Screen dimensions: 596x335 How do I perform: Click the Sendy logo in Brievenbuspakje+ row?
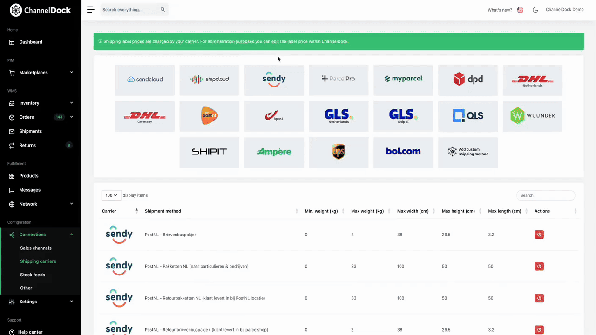(119, 234)
